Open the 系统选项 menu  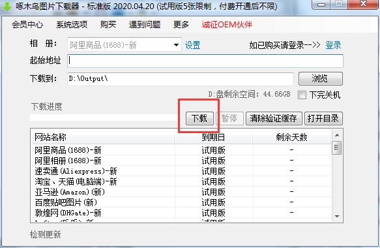72,25
